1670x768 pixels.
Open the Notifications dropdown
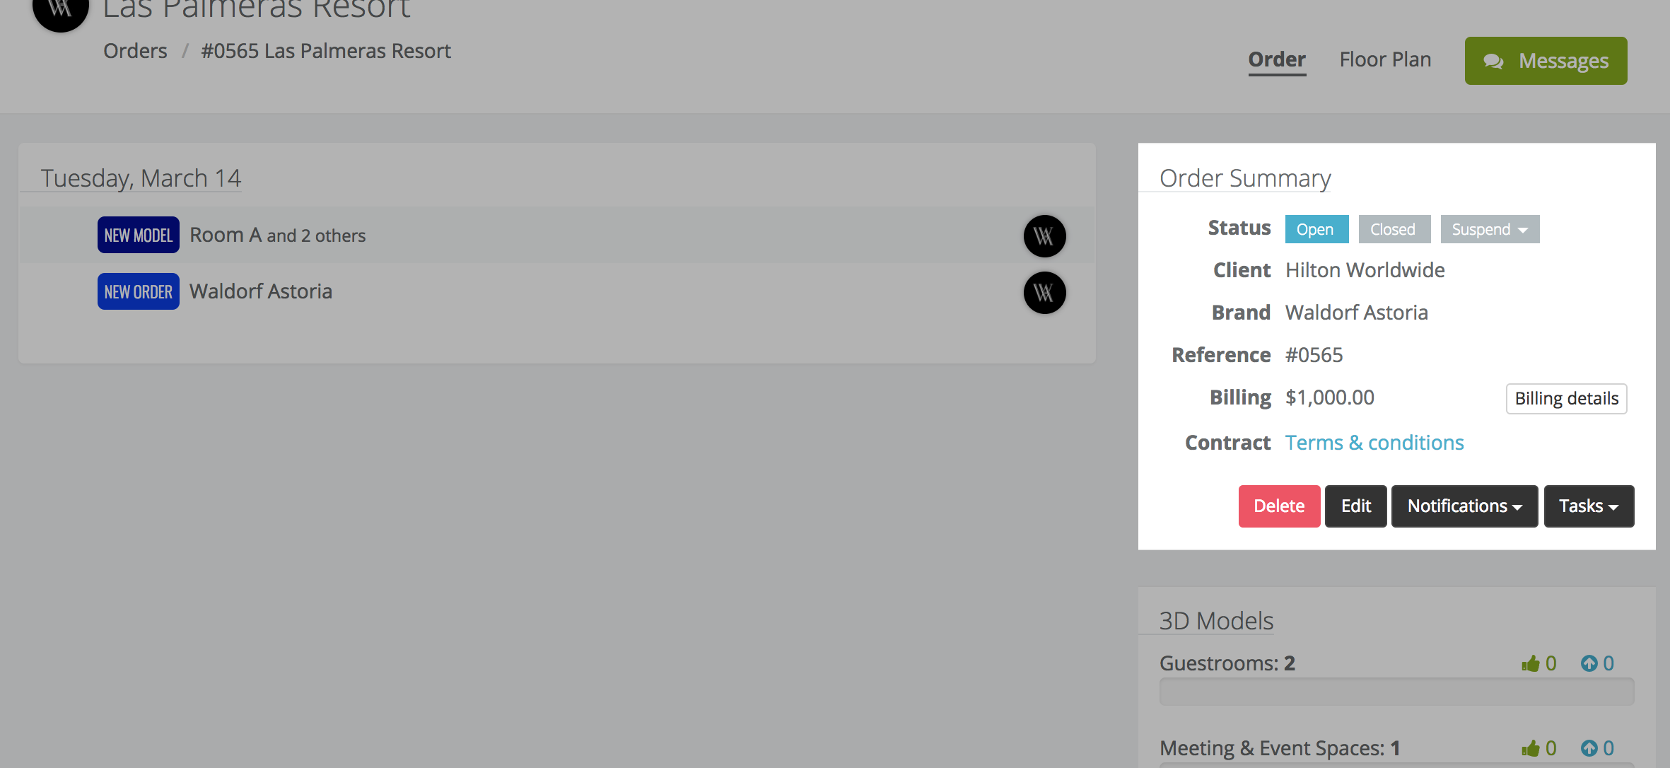pos(1464,506)
